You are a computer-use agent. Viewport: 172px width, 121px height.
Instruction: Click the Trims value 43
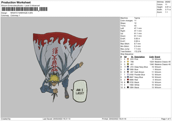click(x=135, y=26)
